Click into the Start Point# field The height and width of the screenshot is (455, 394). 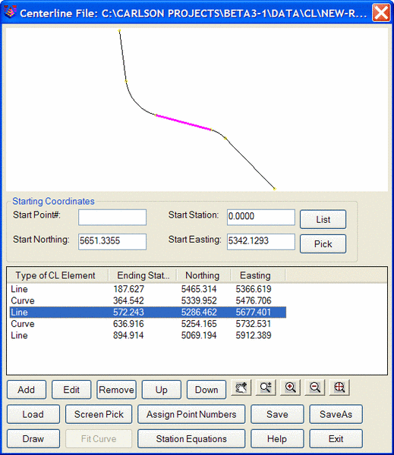[x=112, y=218]
